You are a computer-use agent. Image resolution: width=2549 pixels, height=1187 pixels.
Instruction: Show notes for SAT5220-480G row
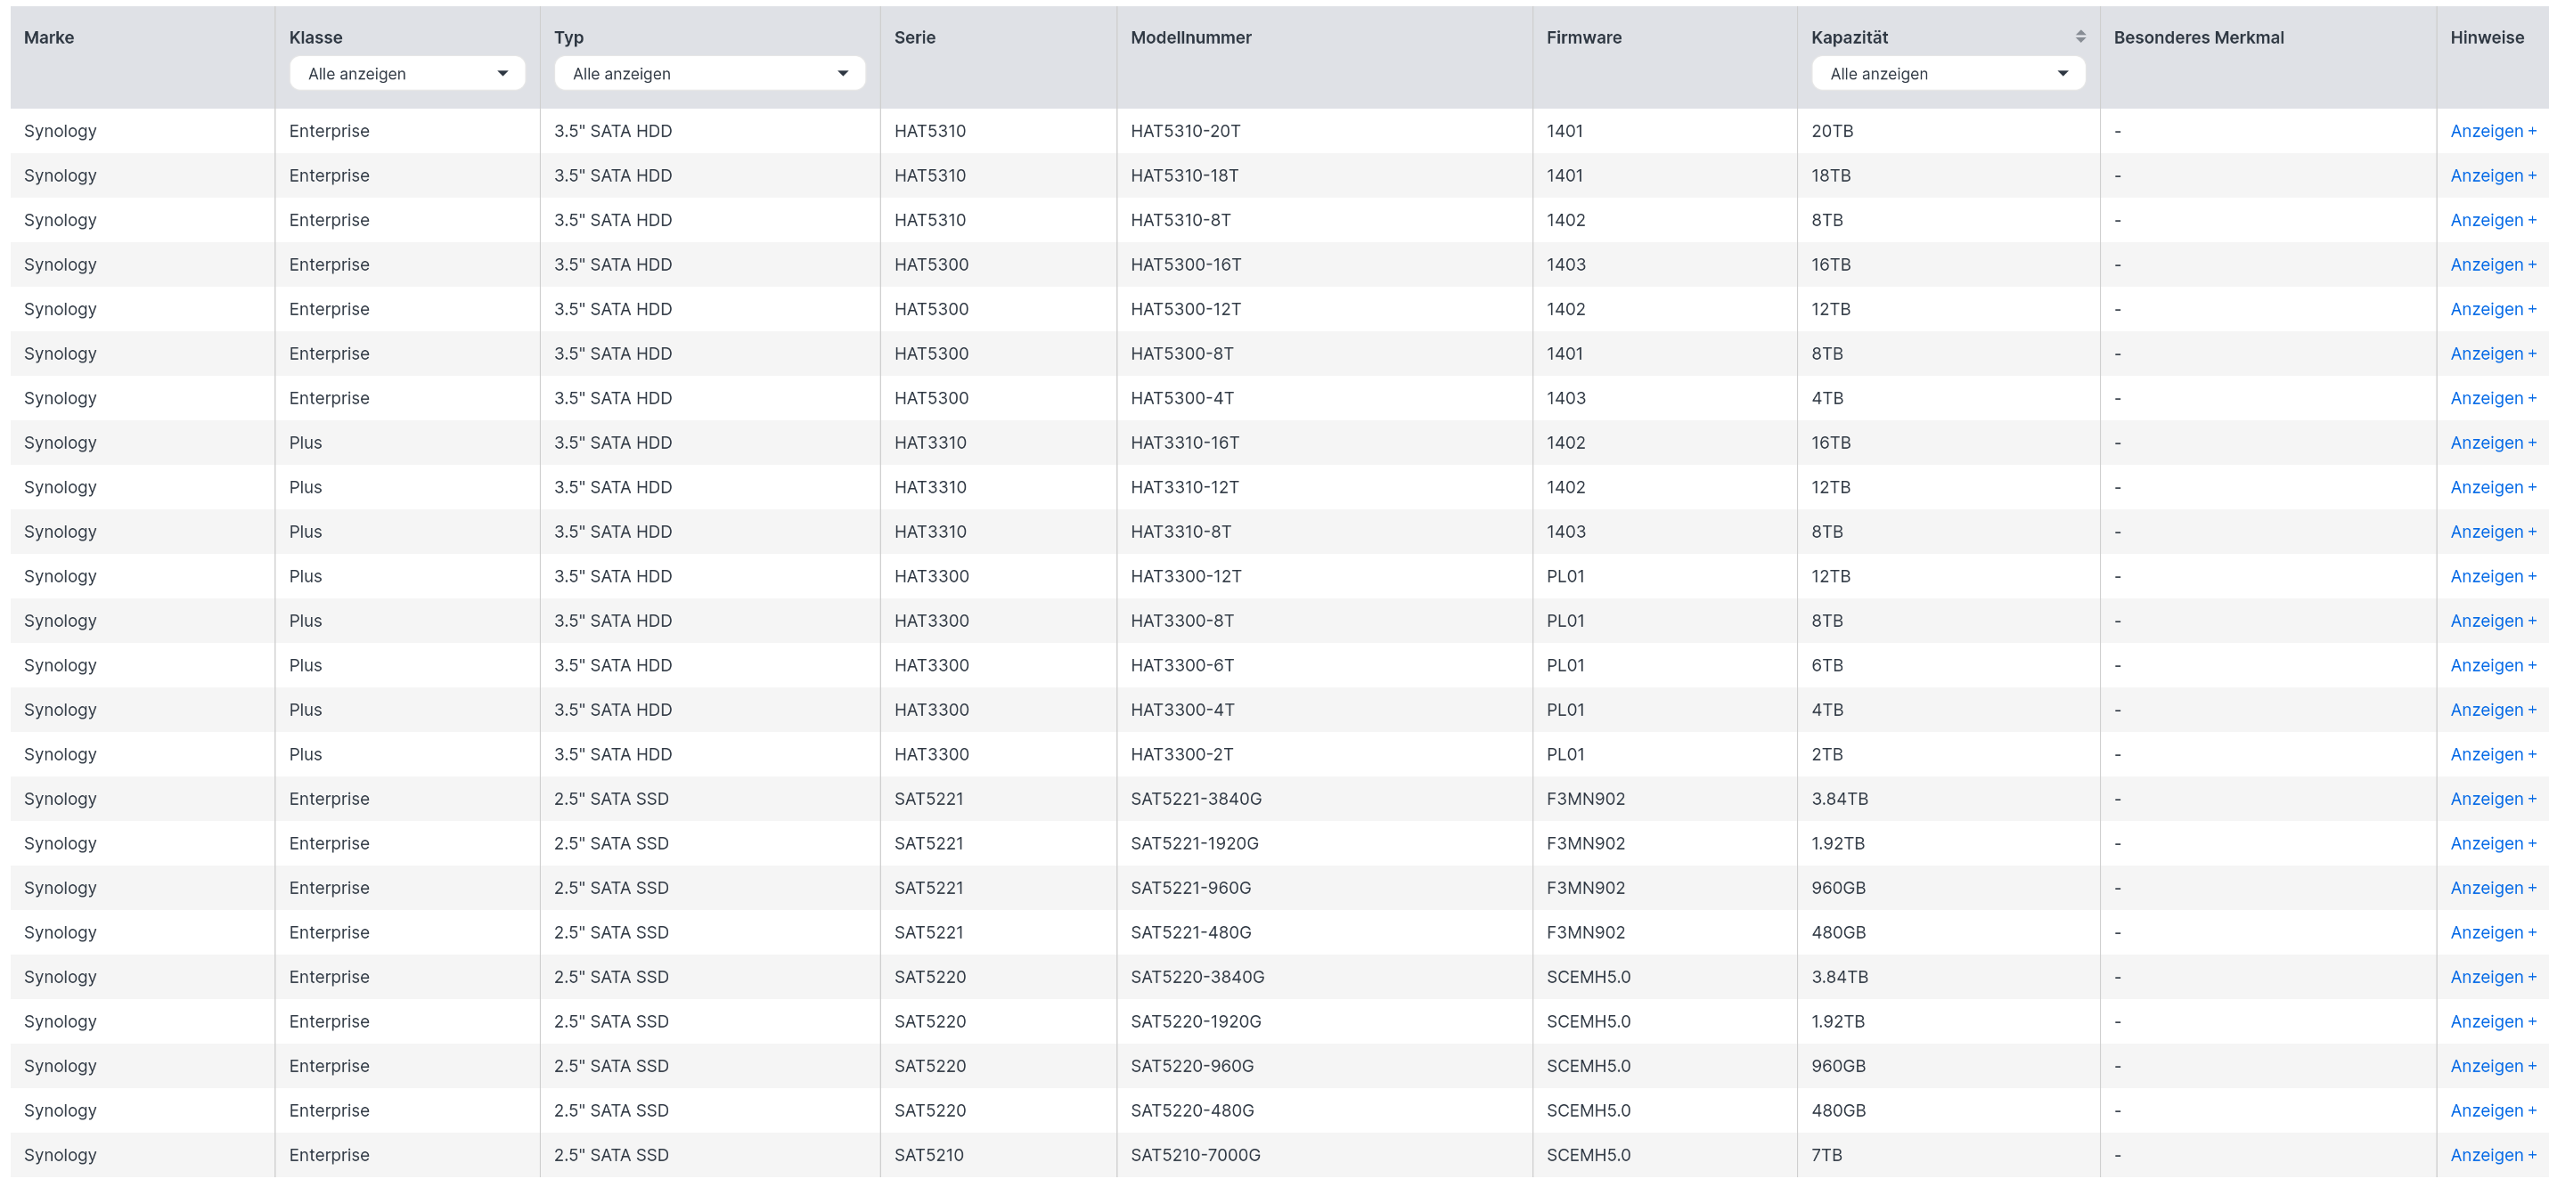(2493, 1110)
